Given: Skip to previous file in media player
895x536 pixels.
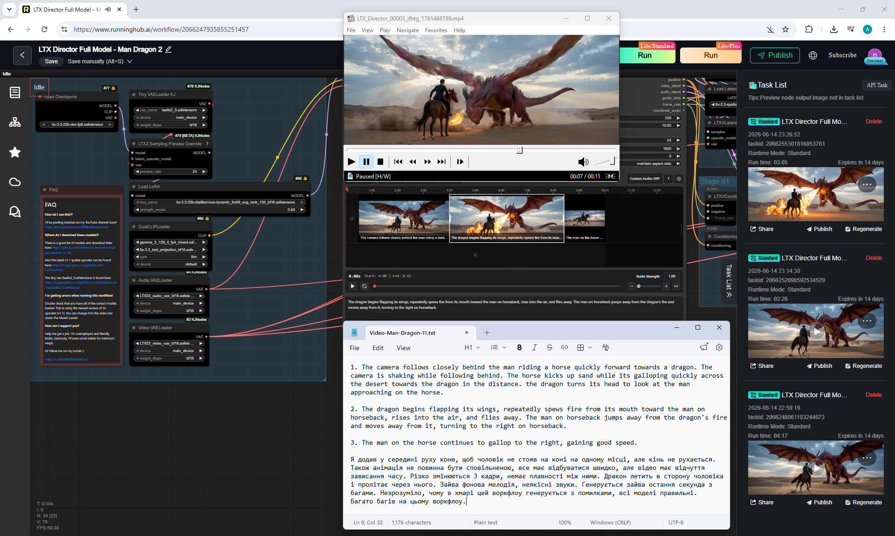Looking at the screenshot, I should pos(398,162).
